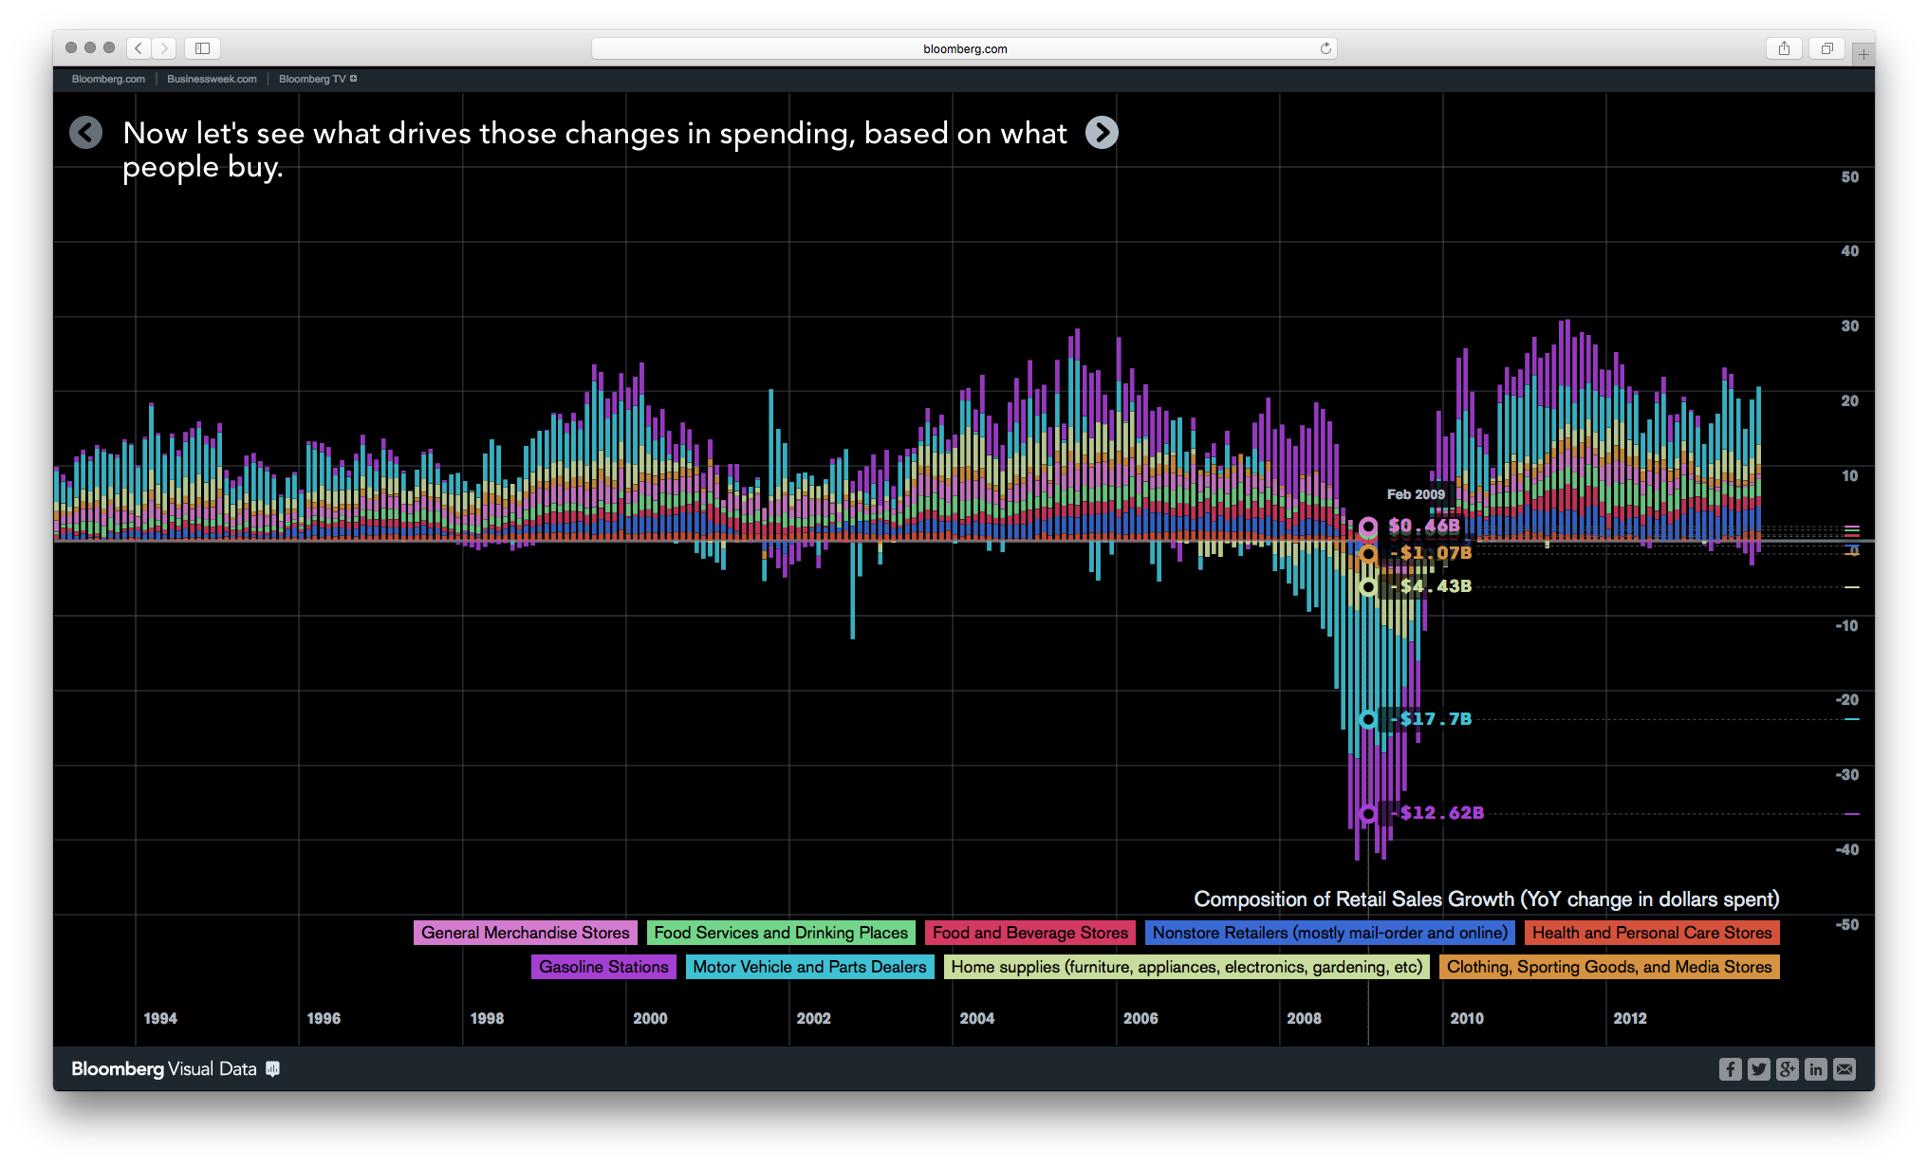Open the Businessweek.com menu link

pos(211,79)
